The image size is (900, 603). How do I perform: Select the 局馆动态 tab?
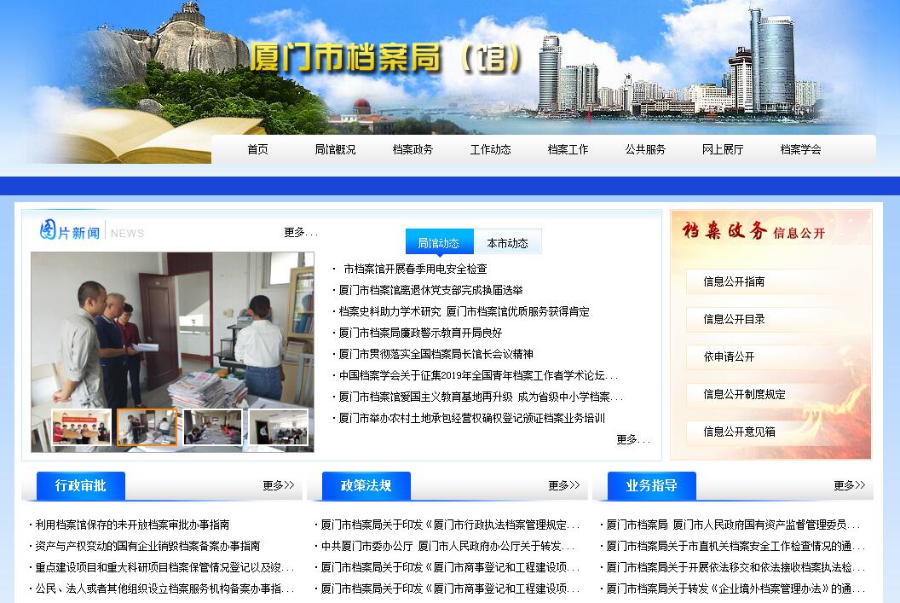[438, 243]
